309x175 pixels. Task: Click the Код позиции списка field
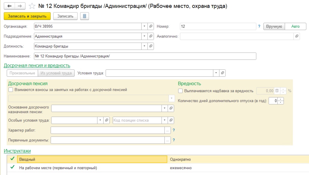(x=137, y=120)
